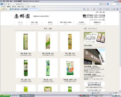Open the Home icon in the command bar

tap(84, 9)
